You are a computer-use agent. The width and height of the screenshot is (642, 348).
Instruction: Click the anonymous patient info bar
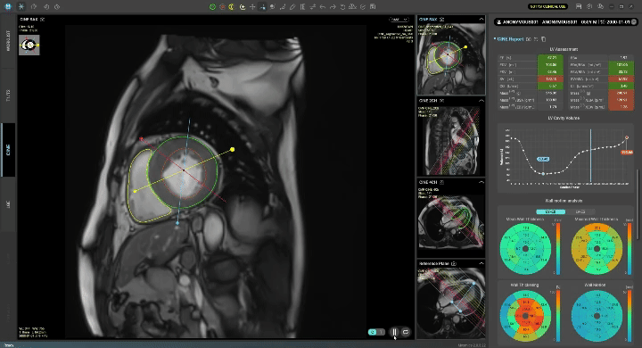click(x=565, y=21)
